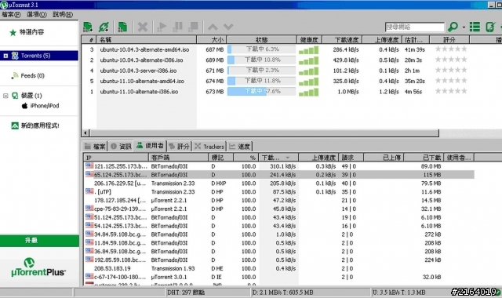Image resolution: width=502 pixels, height=298 pixels.
Task: Switch to the 檔案 tab
Action: click(95, 147)
